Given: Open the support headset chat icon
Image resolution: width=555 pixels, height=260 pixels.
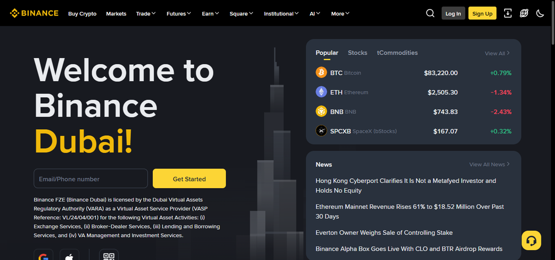Looking at the screenshot, I should [531, 241].
